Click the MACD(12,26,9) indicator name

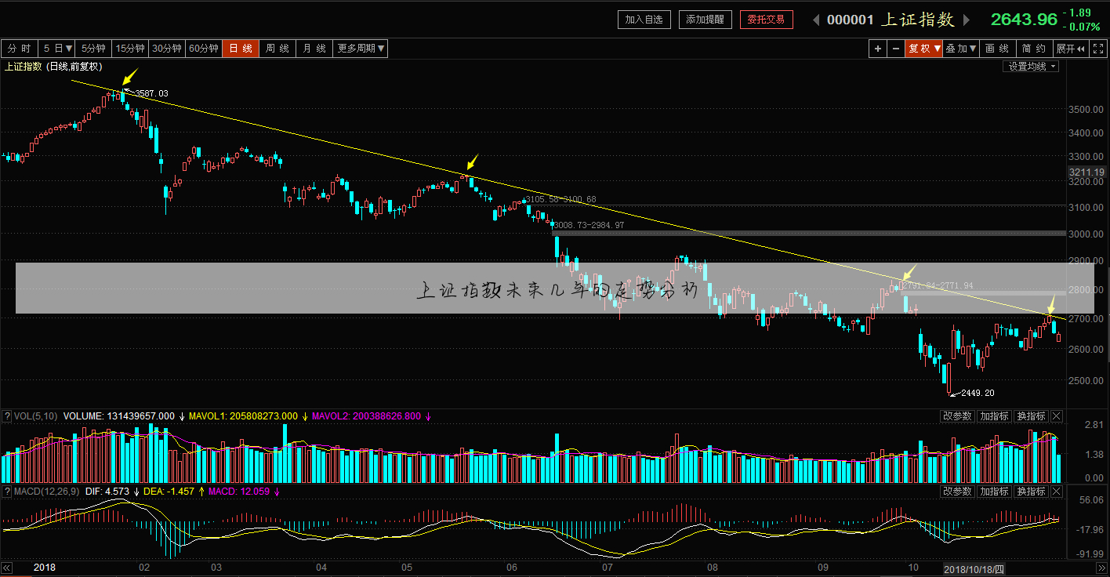click(45, 492)
